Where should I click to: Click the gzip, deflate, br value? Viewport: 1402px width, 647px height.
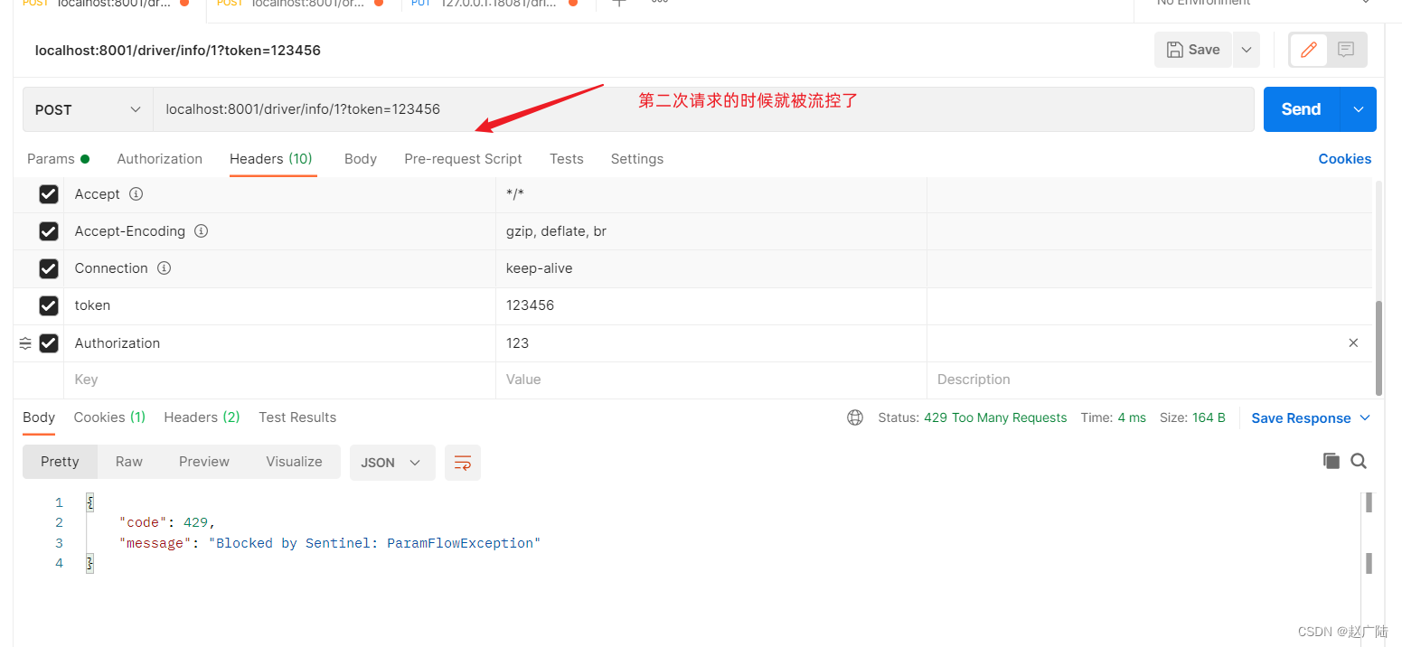tap(556, 231)
